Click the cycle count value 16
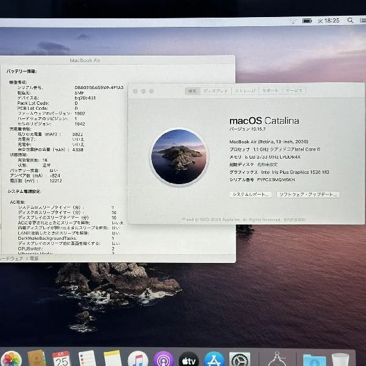Screen dimensions: 366x366 click(45, 160)
